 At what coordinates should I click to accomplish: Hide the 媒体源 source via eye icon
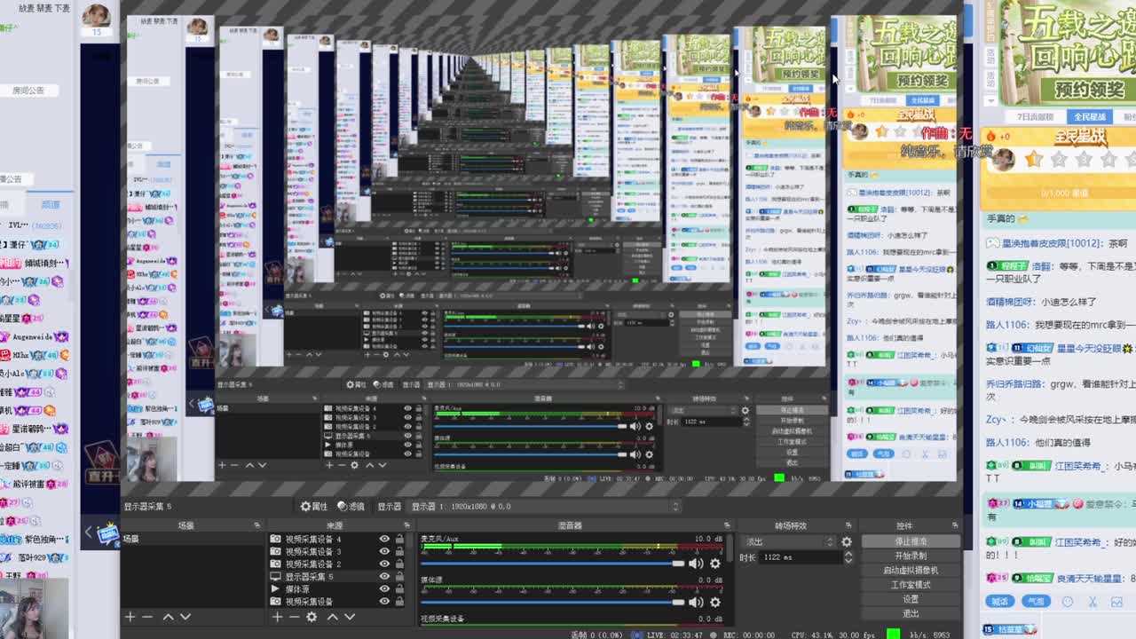[384, 588]
